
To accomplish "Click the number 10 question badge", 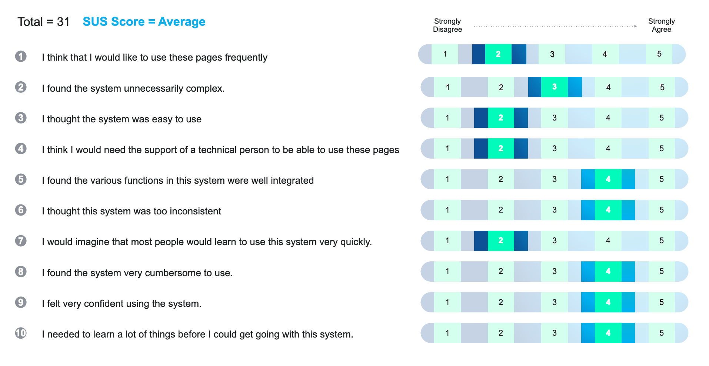I will point(21,333).
